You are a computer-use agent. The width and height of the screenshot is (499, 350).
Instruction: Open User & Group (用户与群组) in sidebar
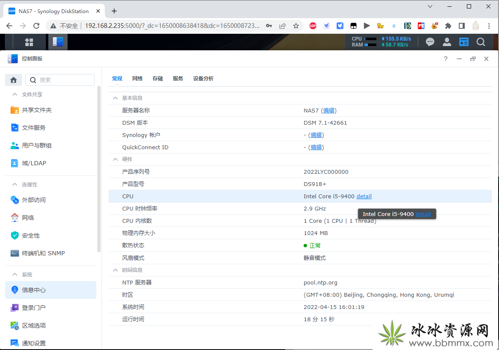(x=51, y=145)
